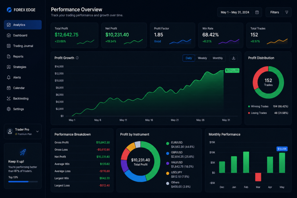Image resolution: width=297 pixels, height=198 pixels.
Task: Click the Forex Edge logo icon
Action: click(9, 10)
